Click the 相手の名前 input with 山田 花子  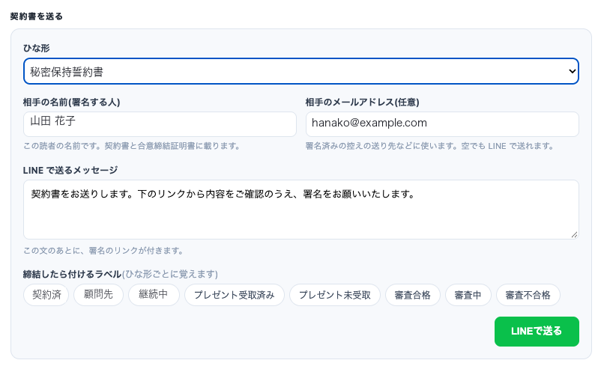(160, 124)
